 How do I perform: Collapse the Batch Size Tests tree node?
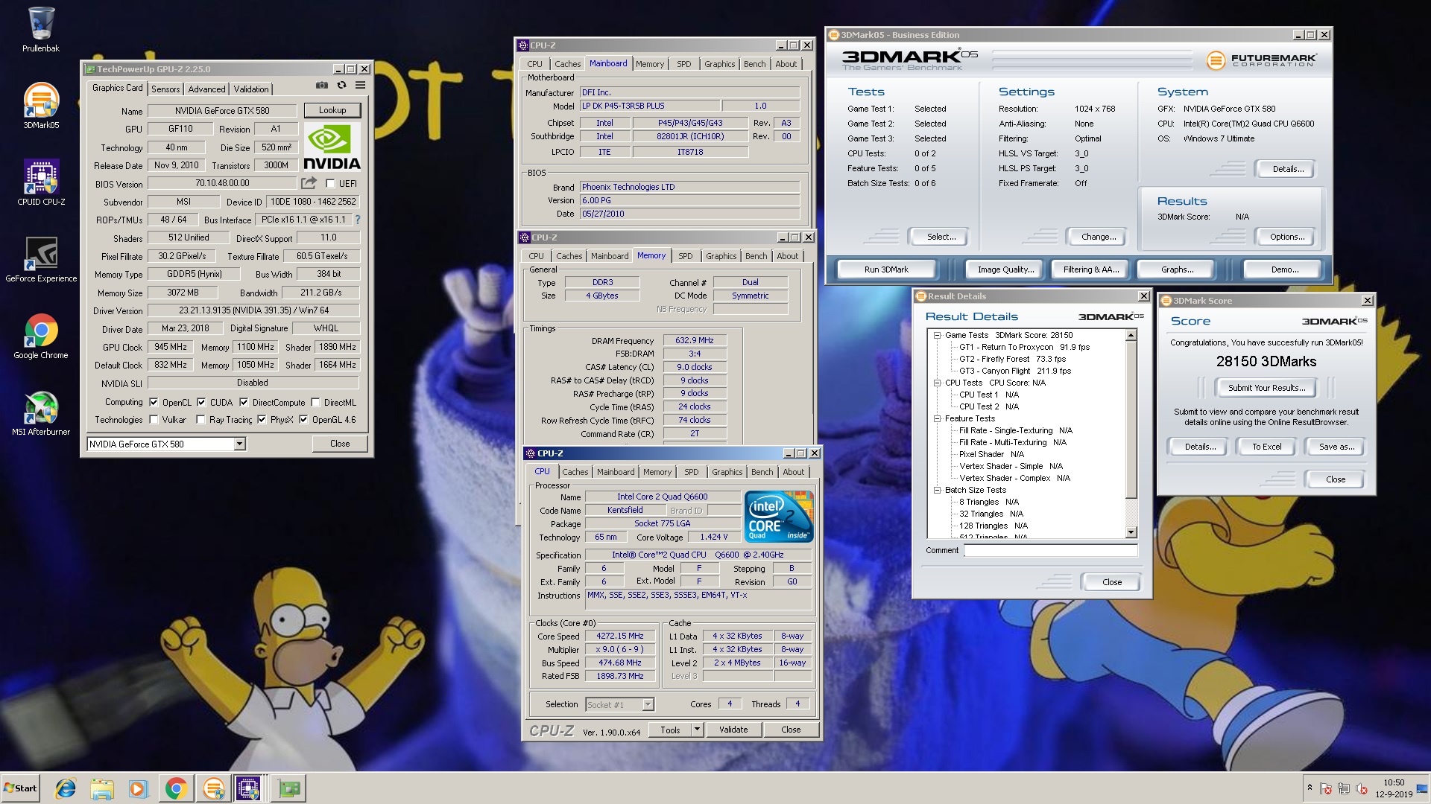(x=938, y=490)
